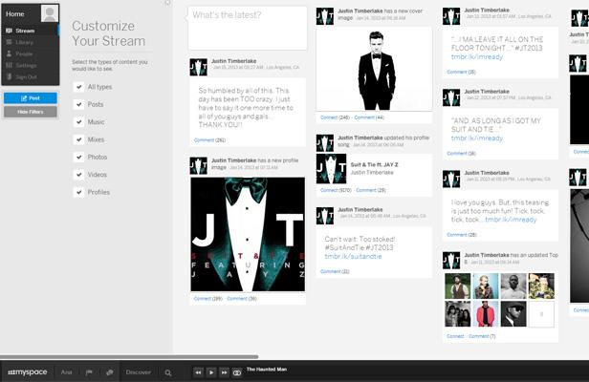Open tmbr.lk/imready in the Tick, tock post
589x382 pixels.
tap(511, 220)
